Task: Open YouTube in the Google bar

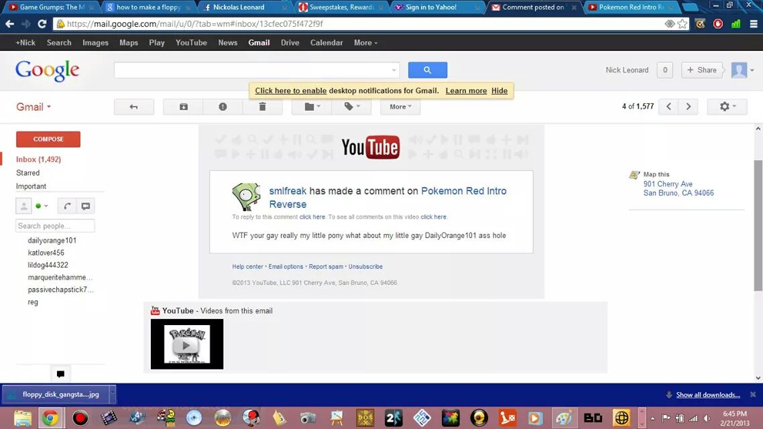Action: [191, 43]
